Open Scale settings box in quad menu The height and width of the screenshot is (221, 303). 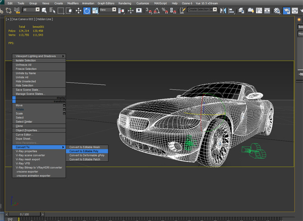tap(64, 114)
